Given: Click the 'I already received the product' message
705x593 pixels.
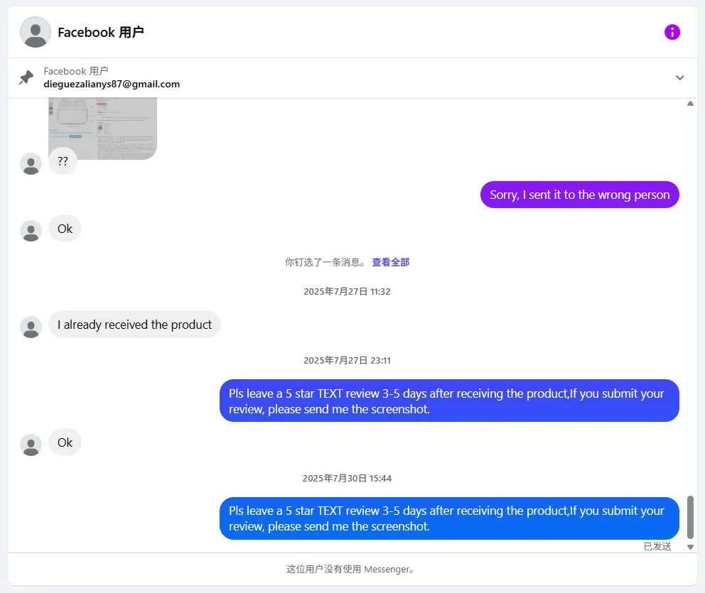Looking at the screenshot, I should (x=134, y=325).
